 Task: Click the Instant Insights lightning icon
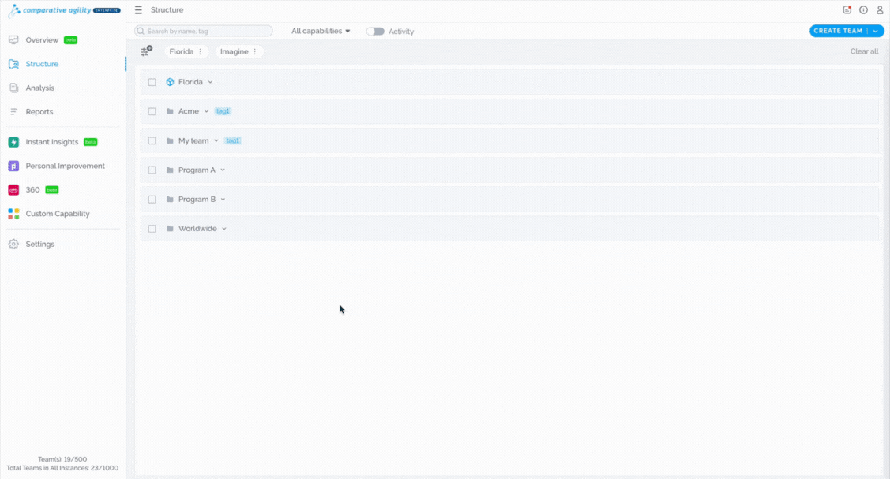pos(13,142)
